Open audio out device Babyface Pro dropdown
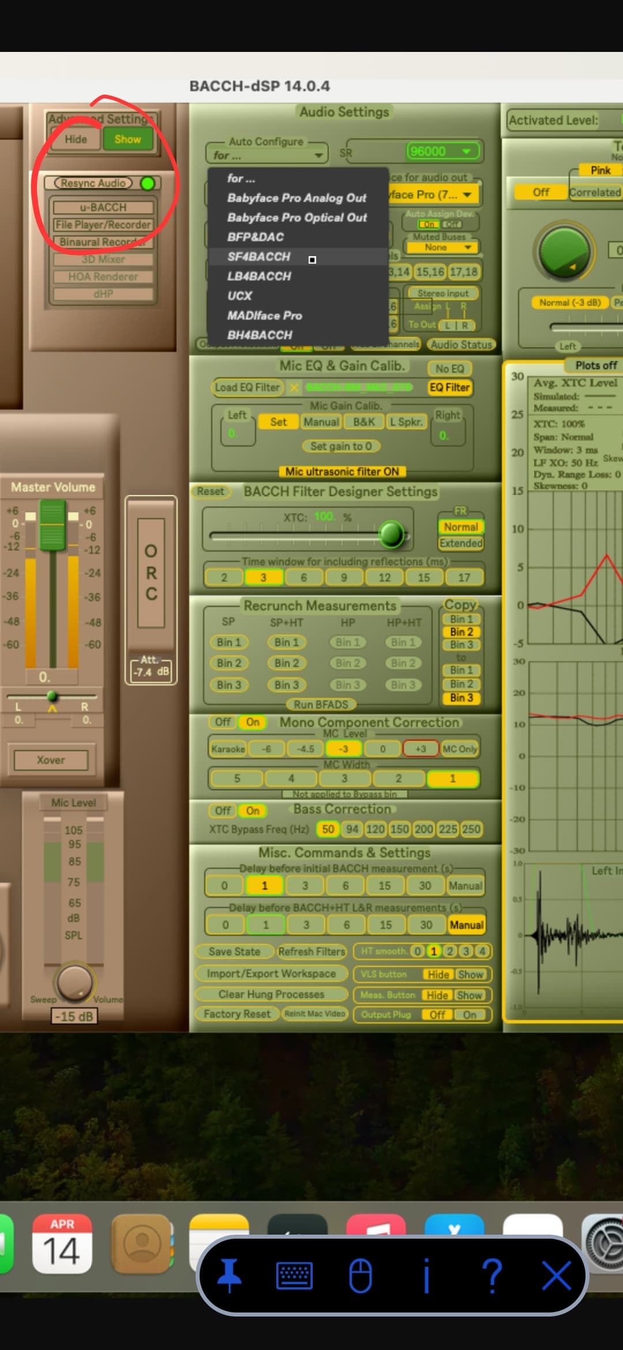The image size is (623, 1350). (x=434, y=194)
